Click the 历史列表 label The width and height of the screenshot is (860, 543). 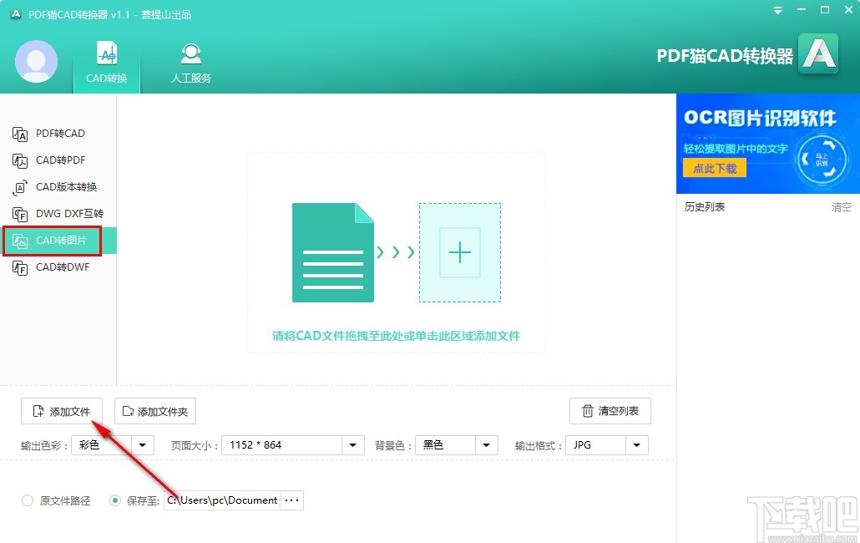pyautogui.click(x=705, y=207)
